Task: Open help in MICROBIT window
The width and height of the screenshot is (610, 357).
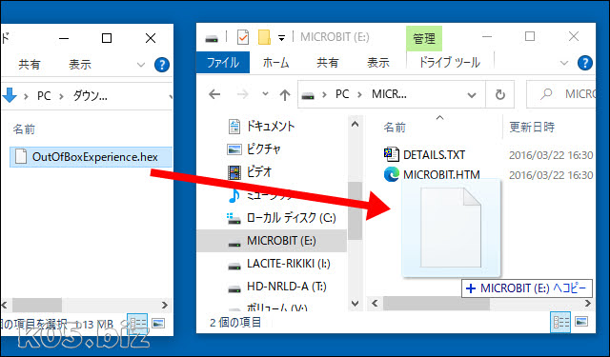Action: pyautogui.click(x=584, y=63)
